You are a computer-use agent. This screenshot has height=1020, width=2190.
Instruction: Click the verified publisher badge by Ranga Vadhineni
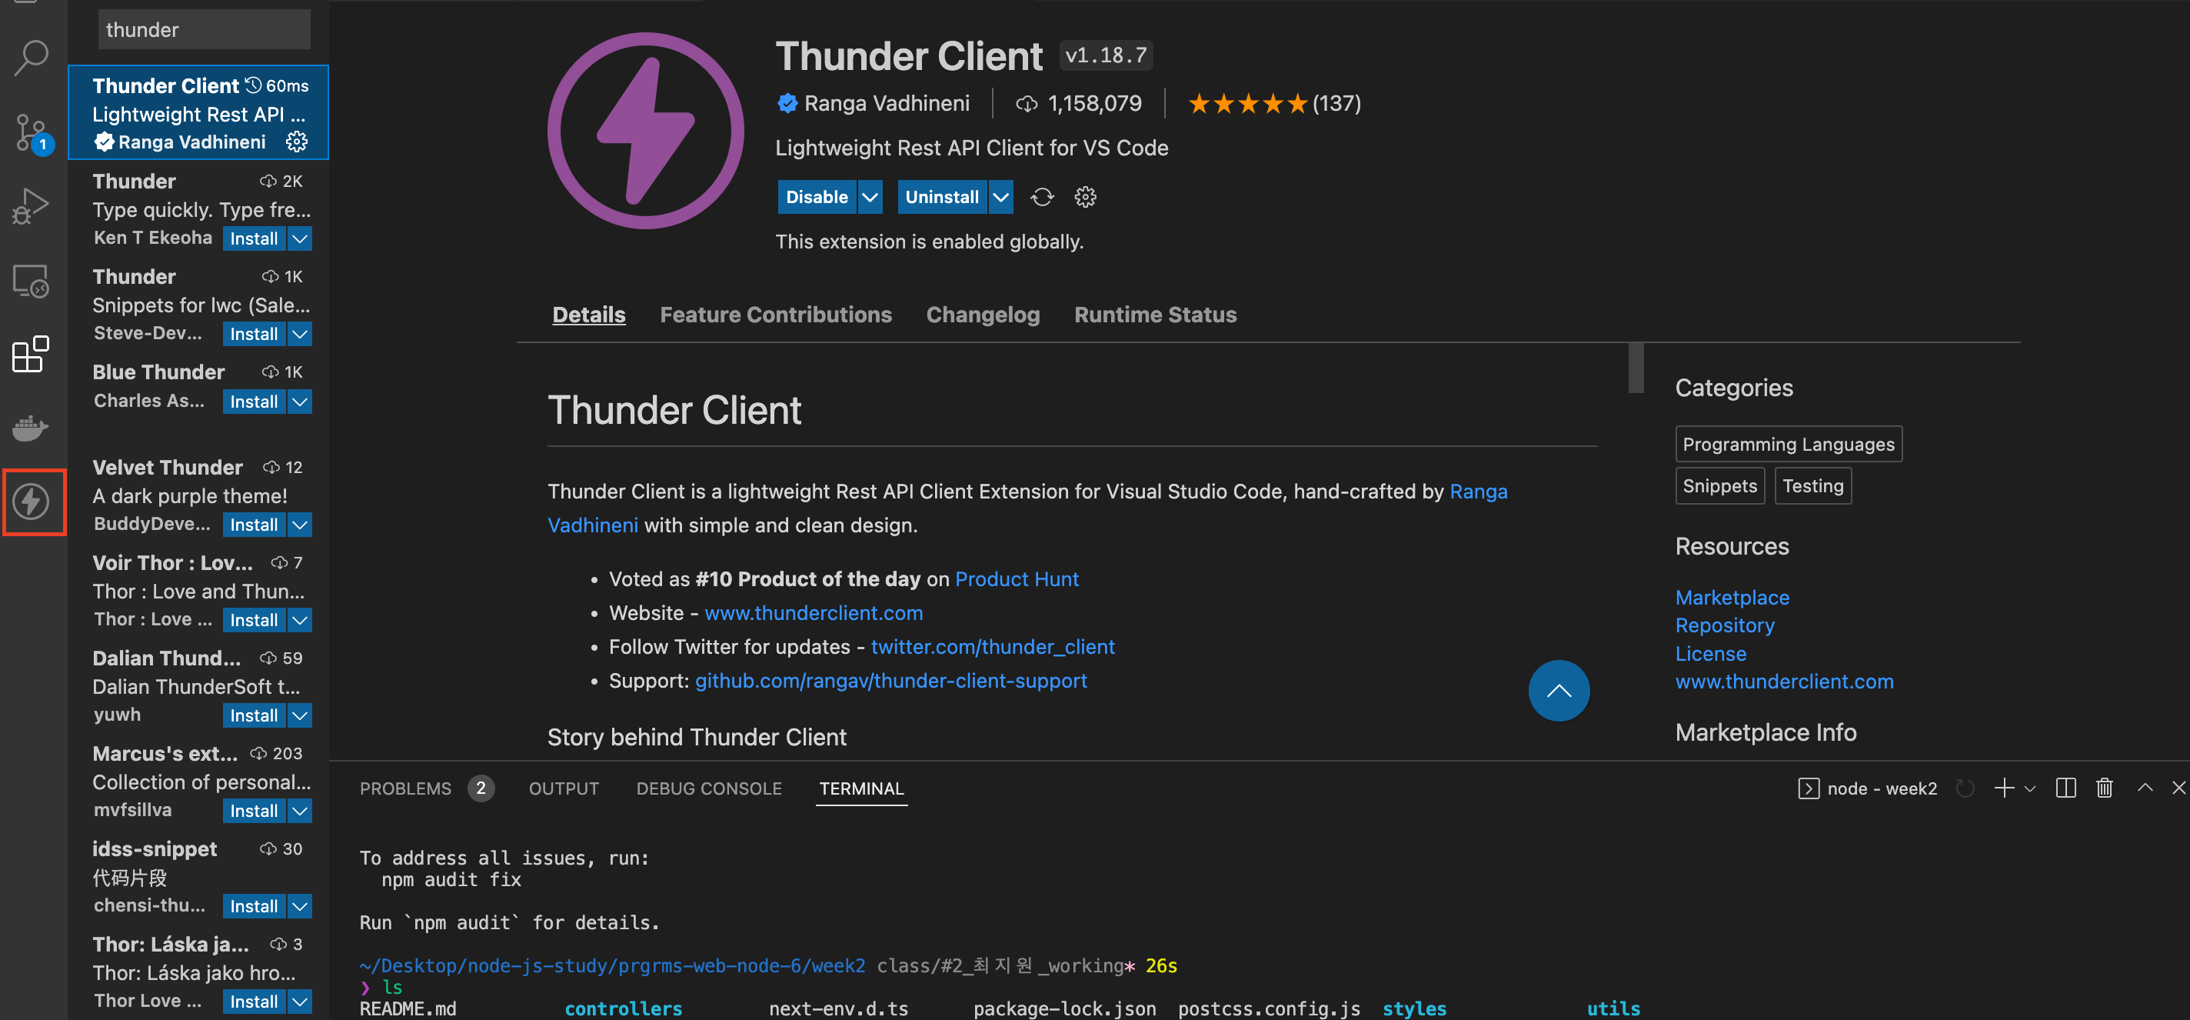[787, 103]
